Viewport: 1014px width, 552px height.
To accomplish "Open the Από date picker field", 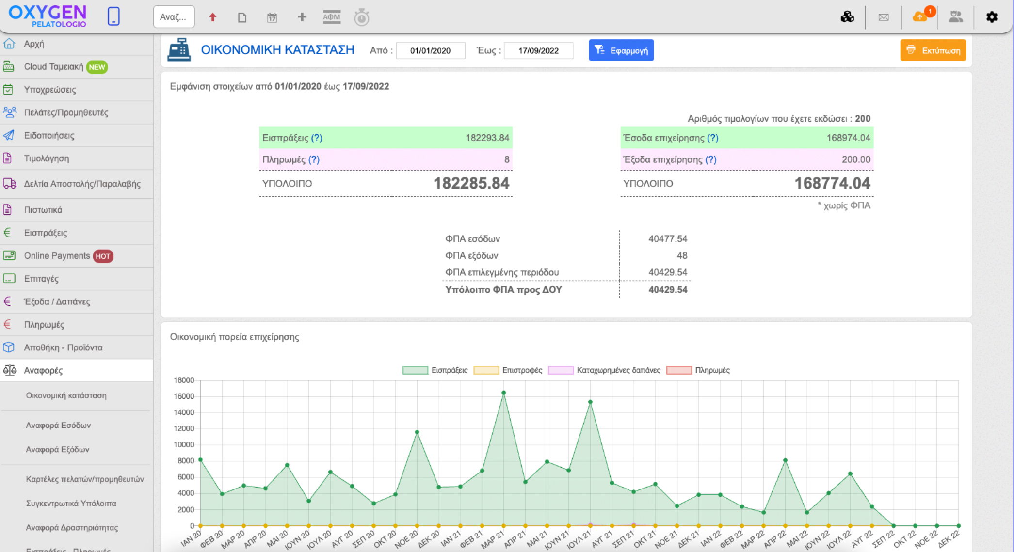I will tap(430, 50).
